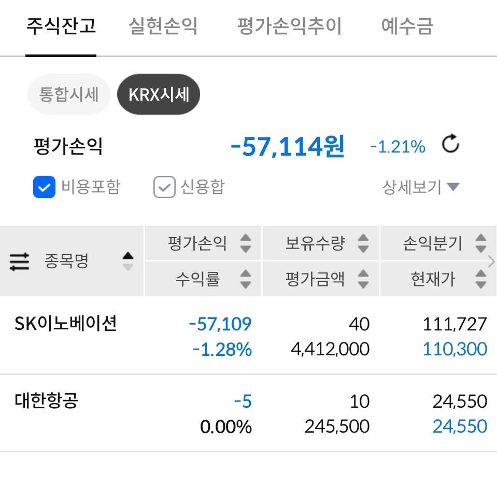Uncheck the 비용포함 checkbox
497x498 pixels.
44,187
